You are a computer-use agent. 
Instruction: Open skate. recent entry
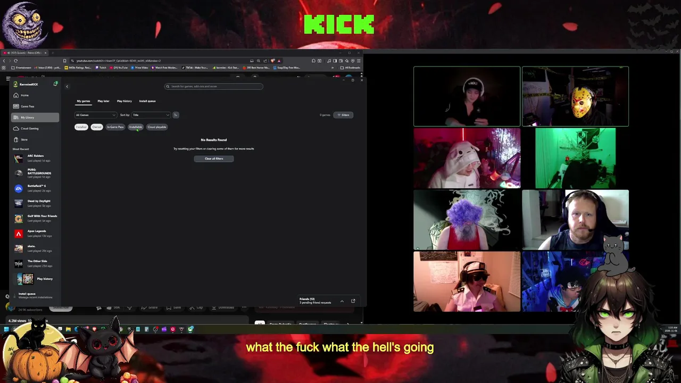point(35,248)
